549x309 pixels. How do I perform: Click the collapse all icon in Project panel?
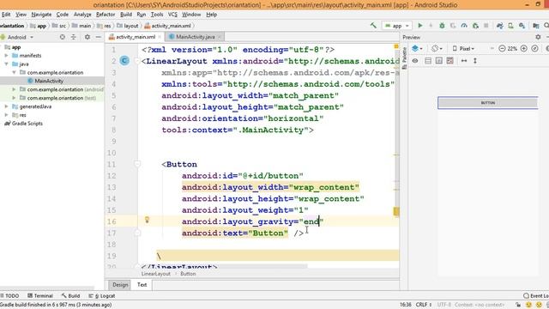[x=74, y=37]
